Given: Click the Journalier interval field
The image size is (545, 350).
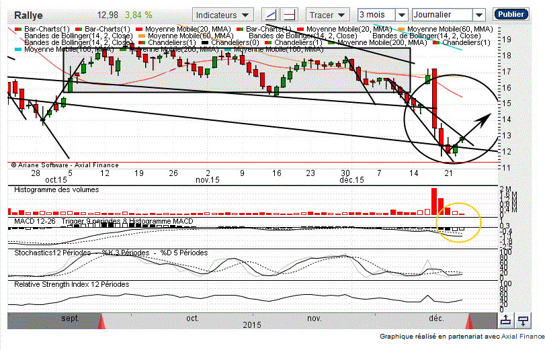Looking at the screenshot, I should tap(442, 15).
